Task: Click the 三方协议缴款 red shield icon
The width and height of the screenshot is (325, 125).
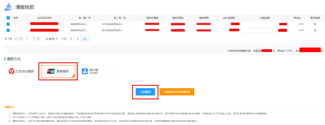Action: (x=11, y=71)
